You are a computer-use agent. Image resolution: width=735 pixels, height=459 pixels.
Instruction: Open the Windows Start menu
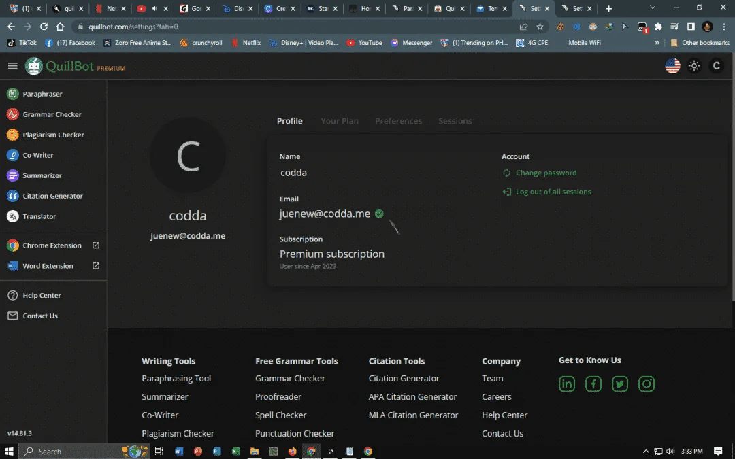point(9,452)
